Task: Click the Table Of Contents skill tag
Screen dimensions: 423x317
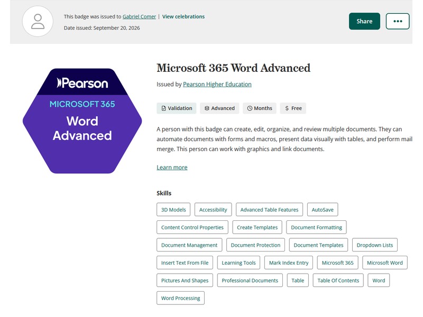Action: [338, 281]
